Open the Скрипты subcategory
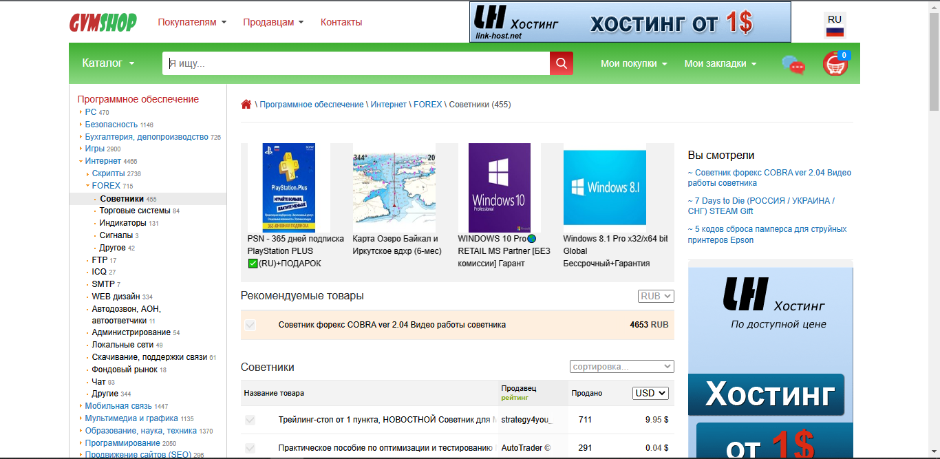Screen dimensions: 940x459 pos(109,173)
